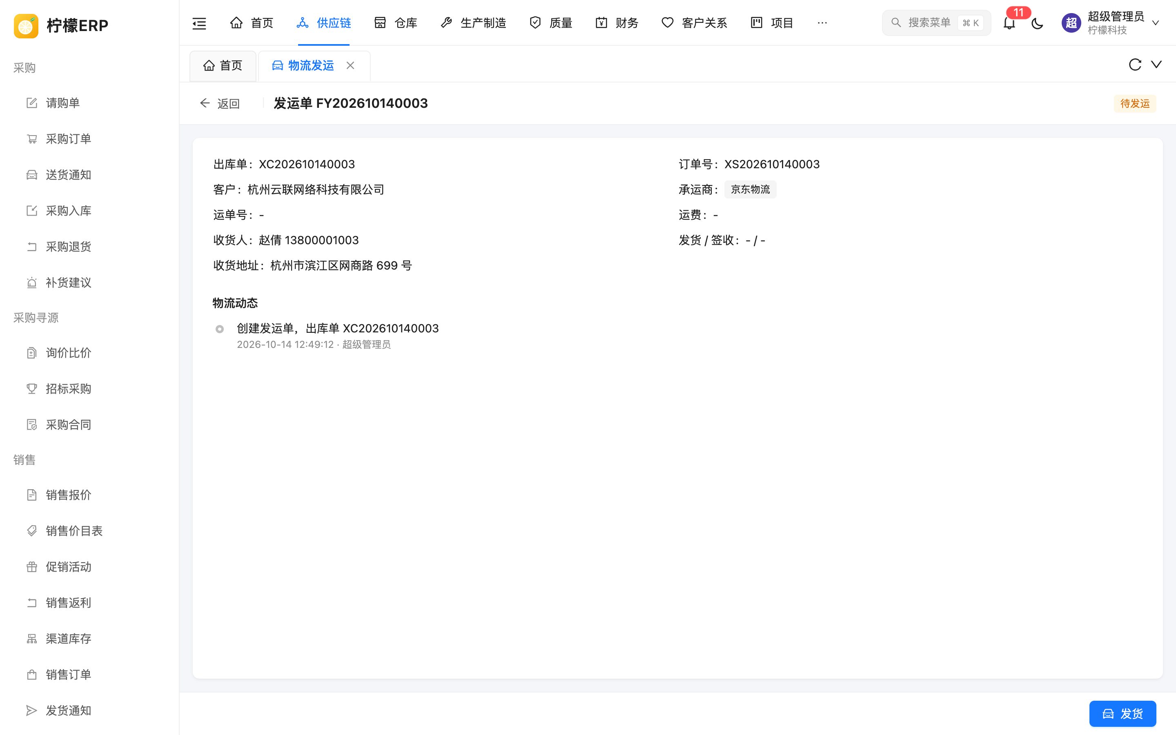Open 销售订单 in sidebar
Viewport: 1176px width, 735px height.
pyautogui.click(x=89, y=675)
